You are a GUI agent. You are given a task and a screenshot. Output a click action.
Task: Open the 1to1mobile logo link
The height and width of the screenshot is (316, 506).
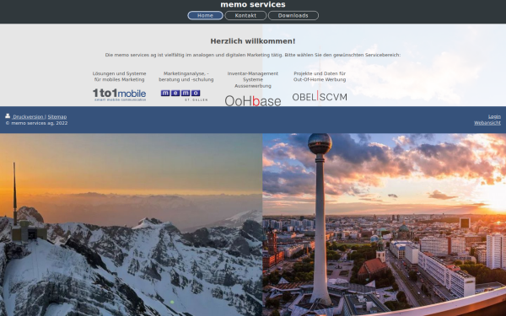120,95
